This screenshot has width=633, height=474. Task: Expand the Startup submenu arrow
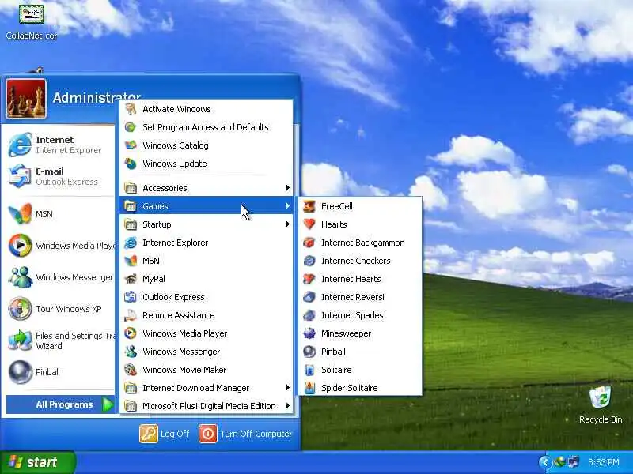coord(287,224)
